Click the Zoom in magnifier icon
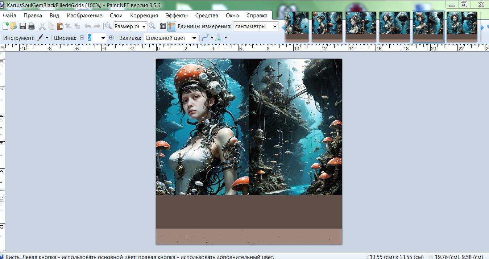This screenshot has height=259, width=489. [x=152, y=26]
